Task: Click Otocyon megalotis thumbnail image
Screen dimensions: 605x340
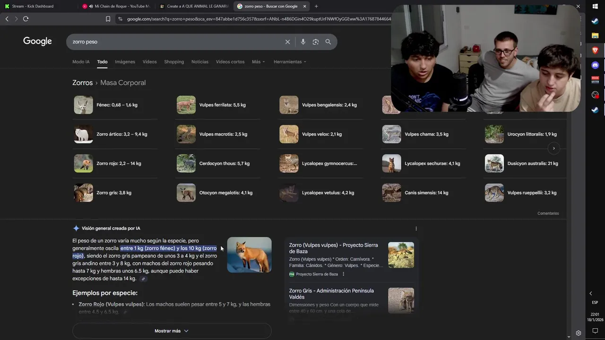Action: click(x=186, y=193)
